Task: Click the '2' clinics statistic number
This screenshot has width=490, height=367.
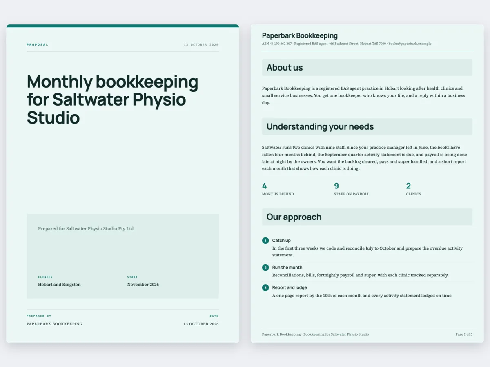Action: pos(408,186)
